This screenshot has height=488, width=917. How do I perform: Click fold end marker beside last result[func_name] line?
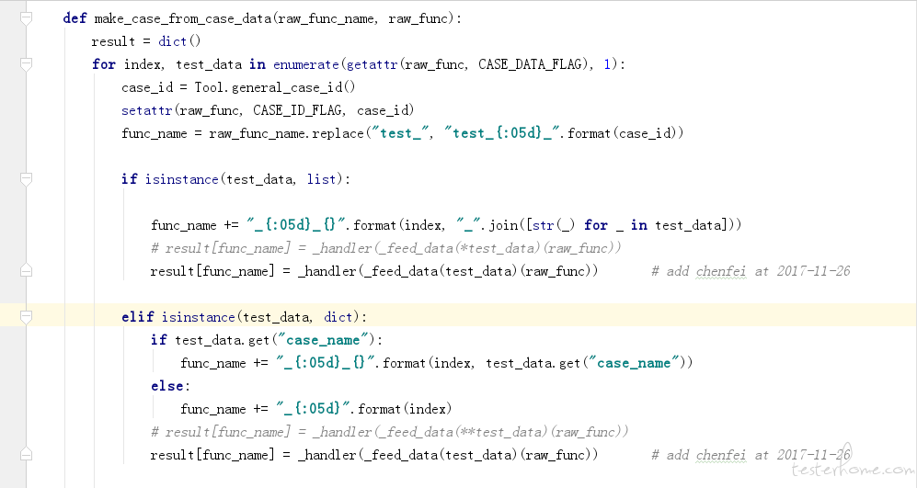[x=26, y=455]
